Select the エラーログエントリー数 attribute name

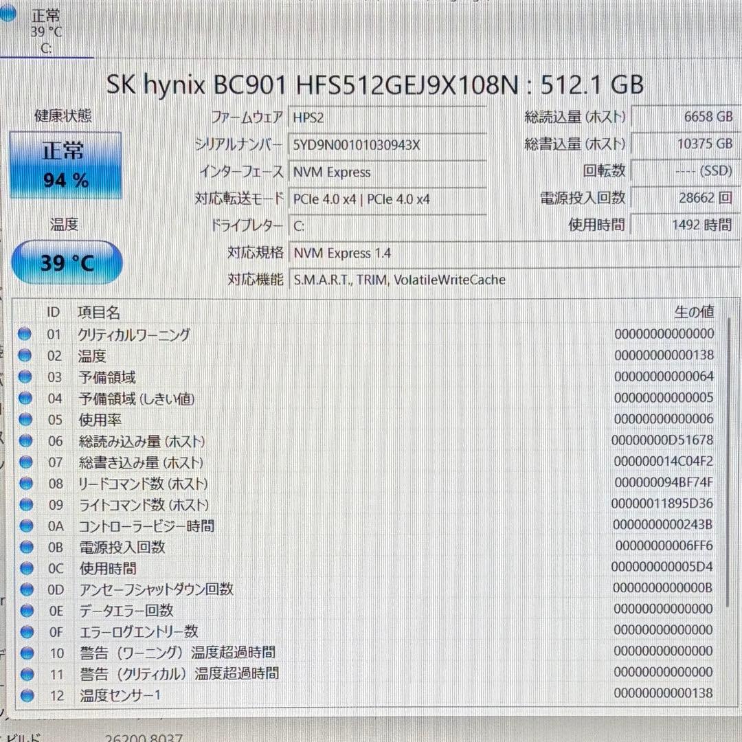click(x=139, y=632)
